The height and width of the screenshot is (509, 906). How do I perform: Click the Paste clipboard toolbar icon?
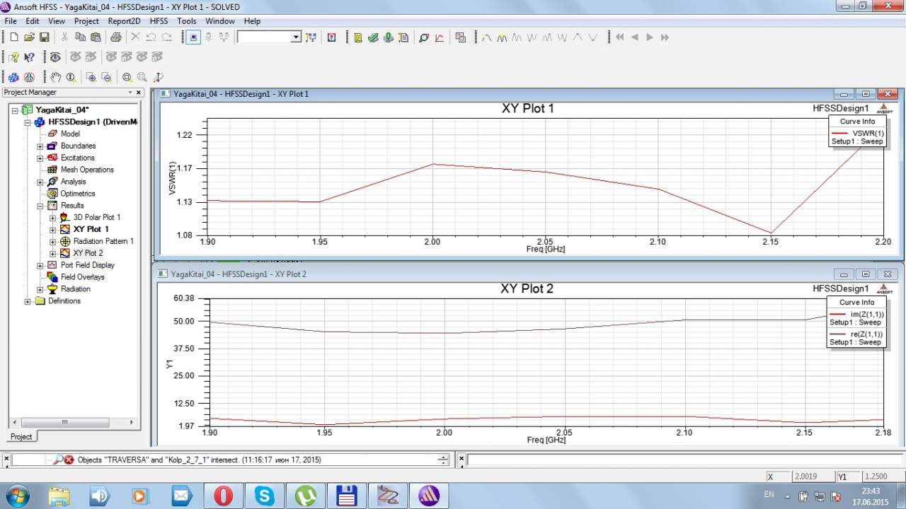click(x=94, y=37)
